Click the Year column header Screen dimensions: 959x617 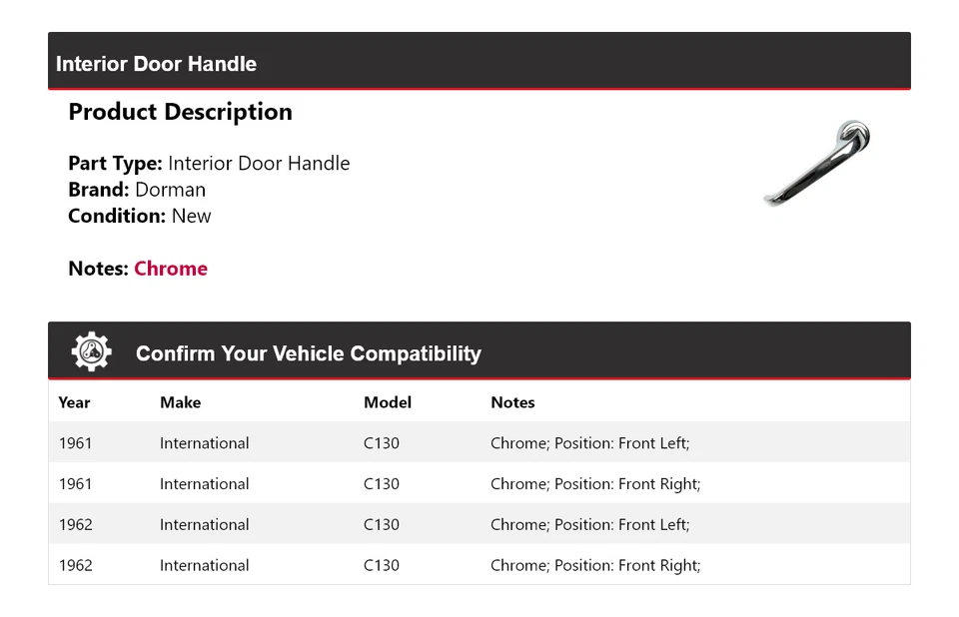click(74, 402)
